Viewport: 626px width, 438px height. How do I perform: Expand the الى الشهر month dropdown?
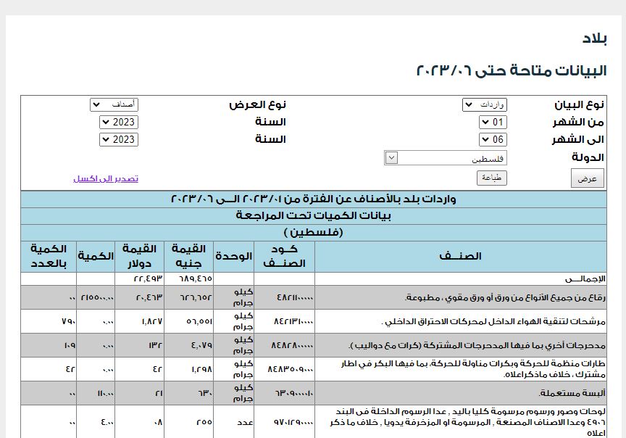coord(493,140)
